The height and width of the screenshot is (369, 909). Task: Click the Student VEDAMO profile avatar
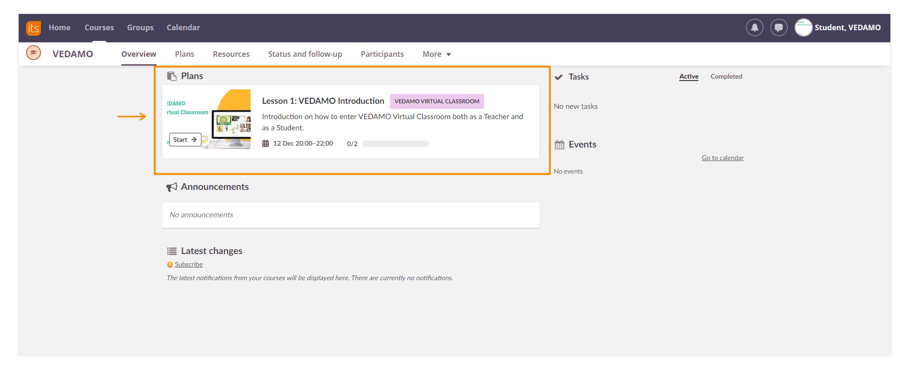pos(803,27)
